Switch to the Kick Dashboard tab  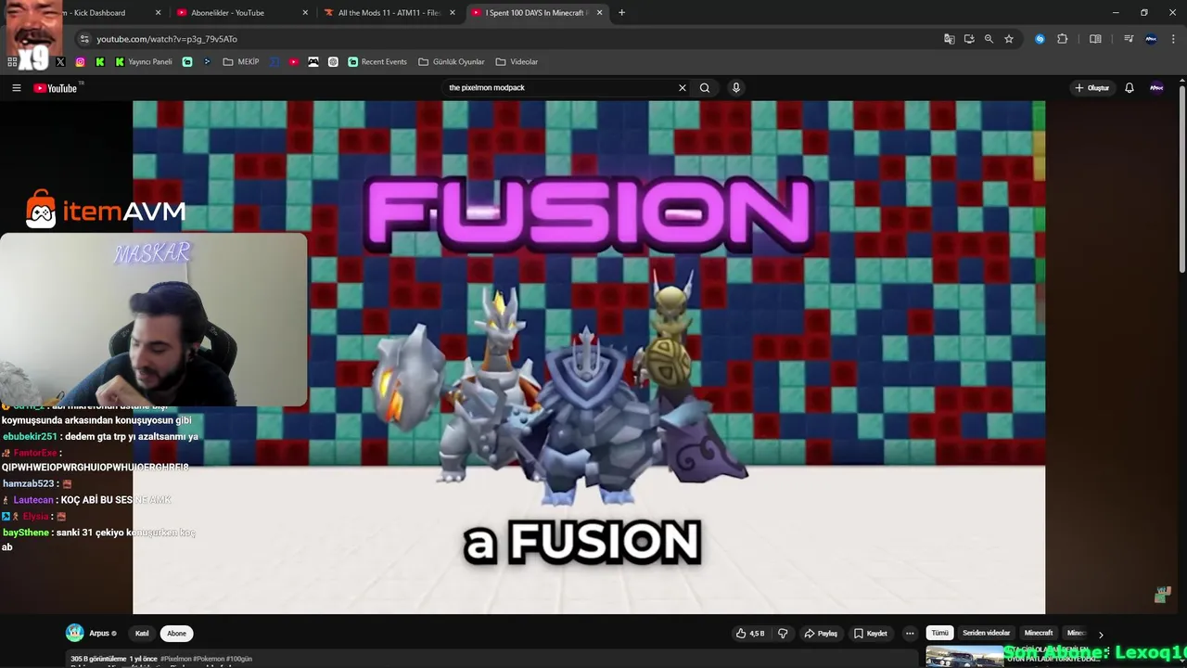pos(102,13)
